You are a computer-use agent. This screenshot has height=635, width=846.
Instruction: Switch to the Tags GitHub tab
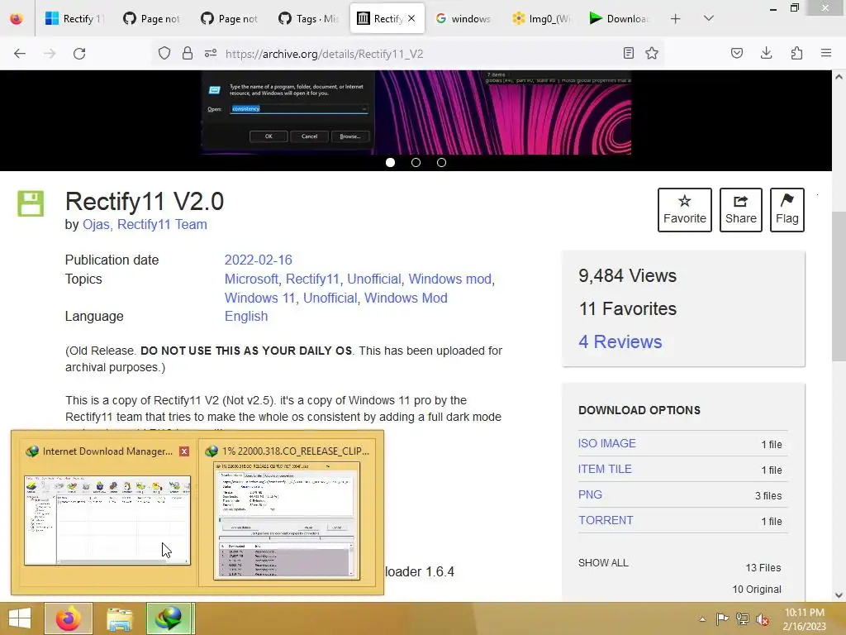pyautogui.click(x=307, y=19)
